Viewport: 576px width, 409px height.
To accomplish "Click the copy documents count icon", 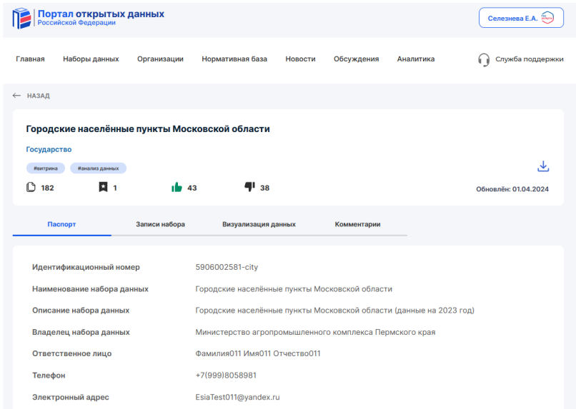I will click(x=31, y=188).
